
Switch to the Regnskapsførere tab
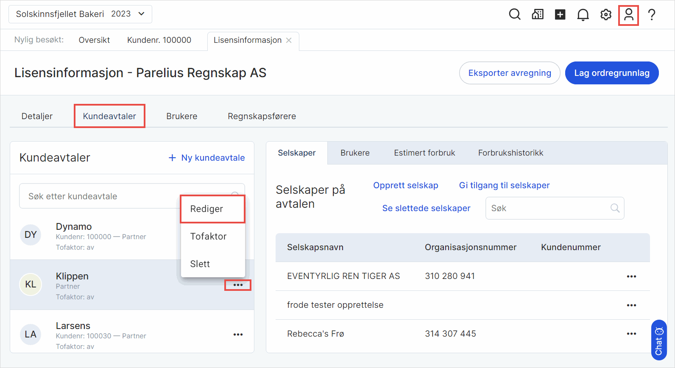coord(262,116)
